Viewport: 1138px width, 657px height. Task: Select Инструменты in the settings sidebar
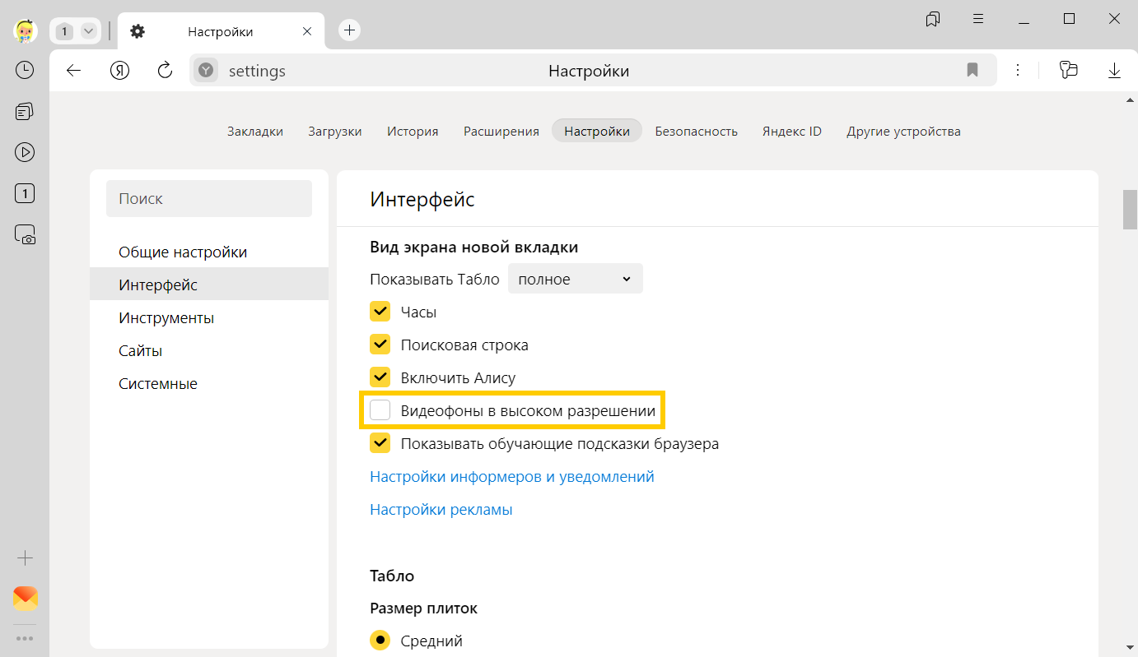[166, 317]
